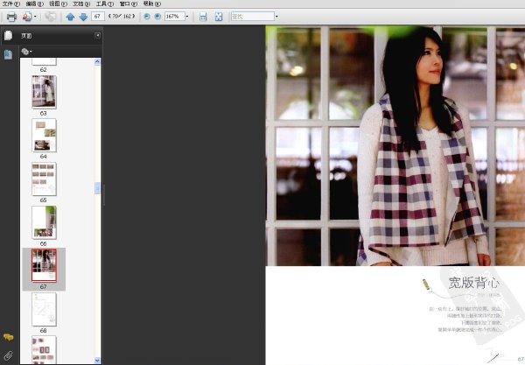Viewport: 525px width, 365px height.
Task: Open the zoom percentage dropdown arrow
Action: [187, 17]
